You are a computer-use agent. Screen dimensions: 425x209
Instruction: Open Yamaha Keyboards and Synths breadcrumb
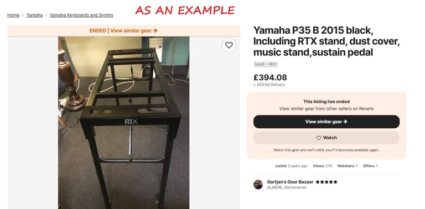[x=81, y=15]
